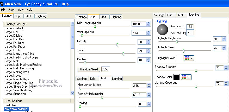The image size is (229, 112).
Task: Select the 'Large, Gush' preset
Action: click(x=12, y=50)
